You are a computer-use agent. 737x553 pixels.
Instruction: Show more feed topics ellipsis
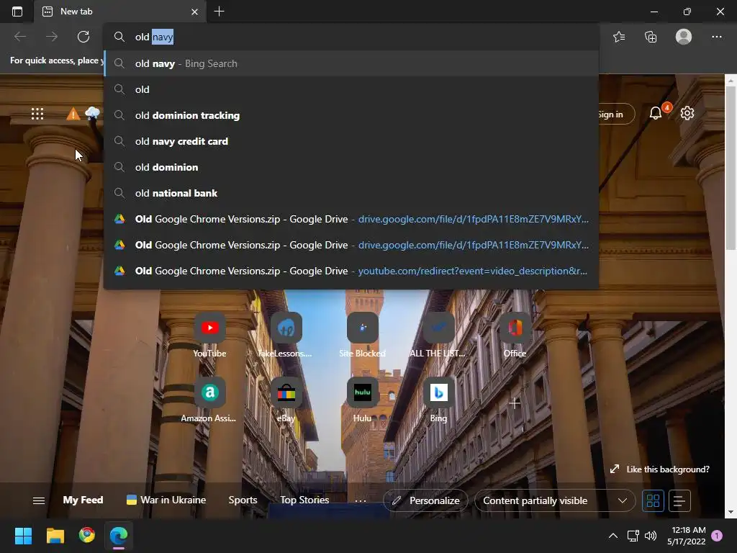click(x=361, y=501)
